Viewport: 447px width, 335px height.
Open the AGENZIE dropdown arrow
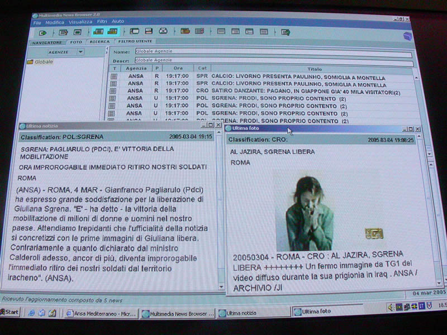pyautogui.click(x=80, y=52)
